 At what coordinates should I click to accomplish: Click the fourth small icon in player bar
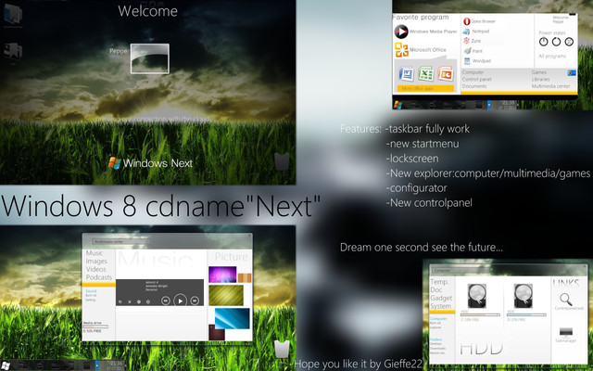pyautogui.click(x=148, y=302)
